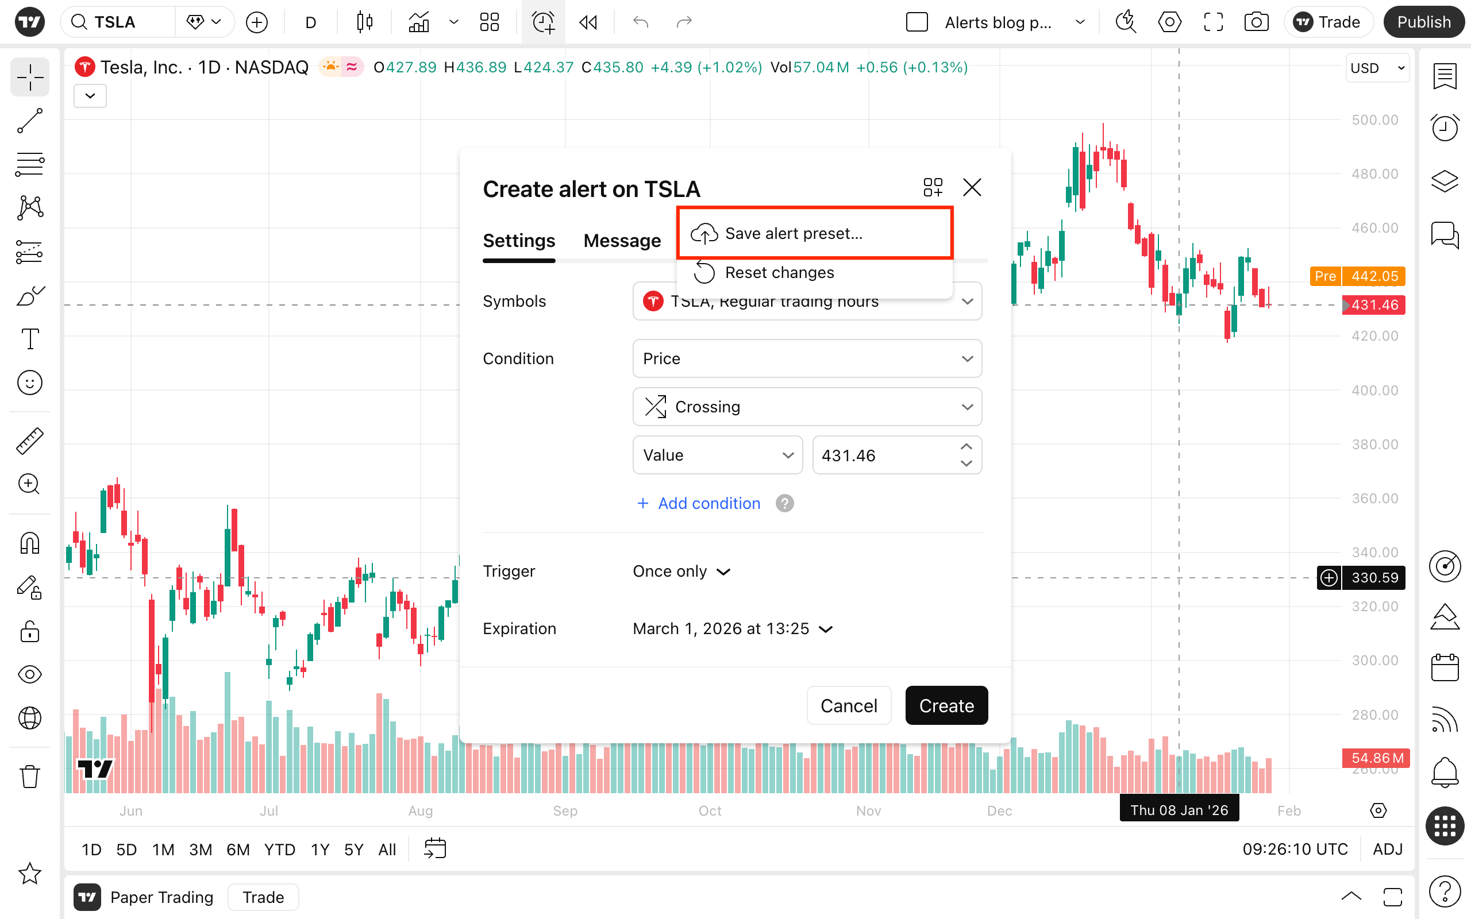Expand the Expiration date dropdown

pyautogui.click(x=732, y=628)
